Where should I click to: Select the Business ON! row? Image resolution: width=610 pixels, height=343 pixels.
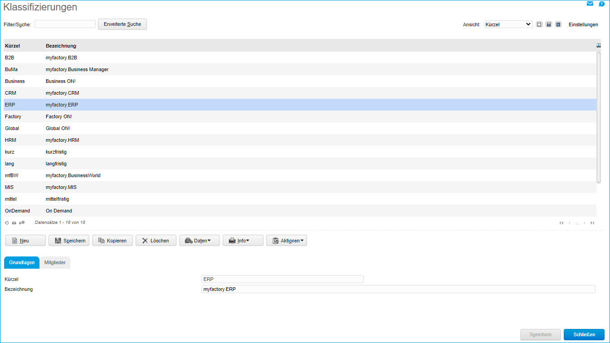click(300, 81)
